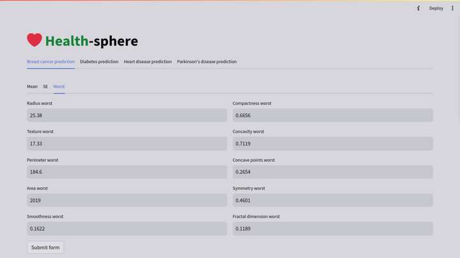The width and height of the screenshot is (460, 258).
Task: Open the SE sub-tab
Action: tap(45, 87)
